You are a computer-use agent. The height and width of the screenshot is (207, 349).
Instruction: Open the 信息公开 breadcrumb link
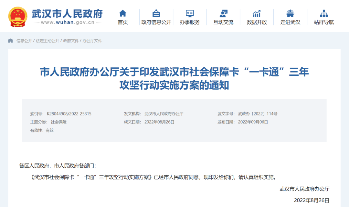tap(24, 41)
